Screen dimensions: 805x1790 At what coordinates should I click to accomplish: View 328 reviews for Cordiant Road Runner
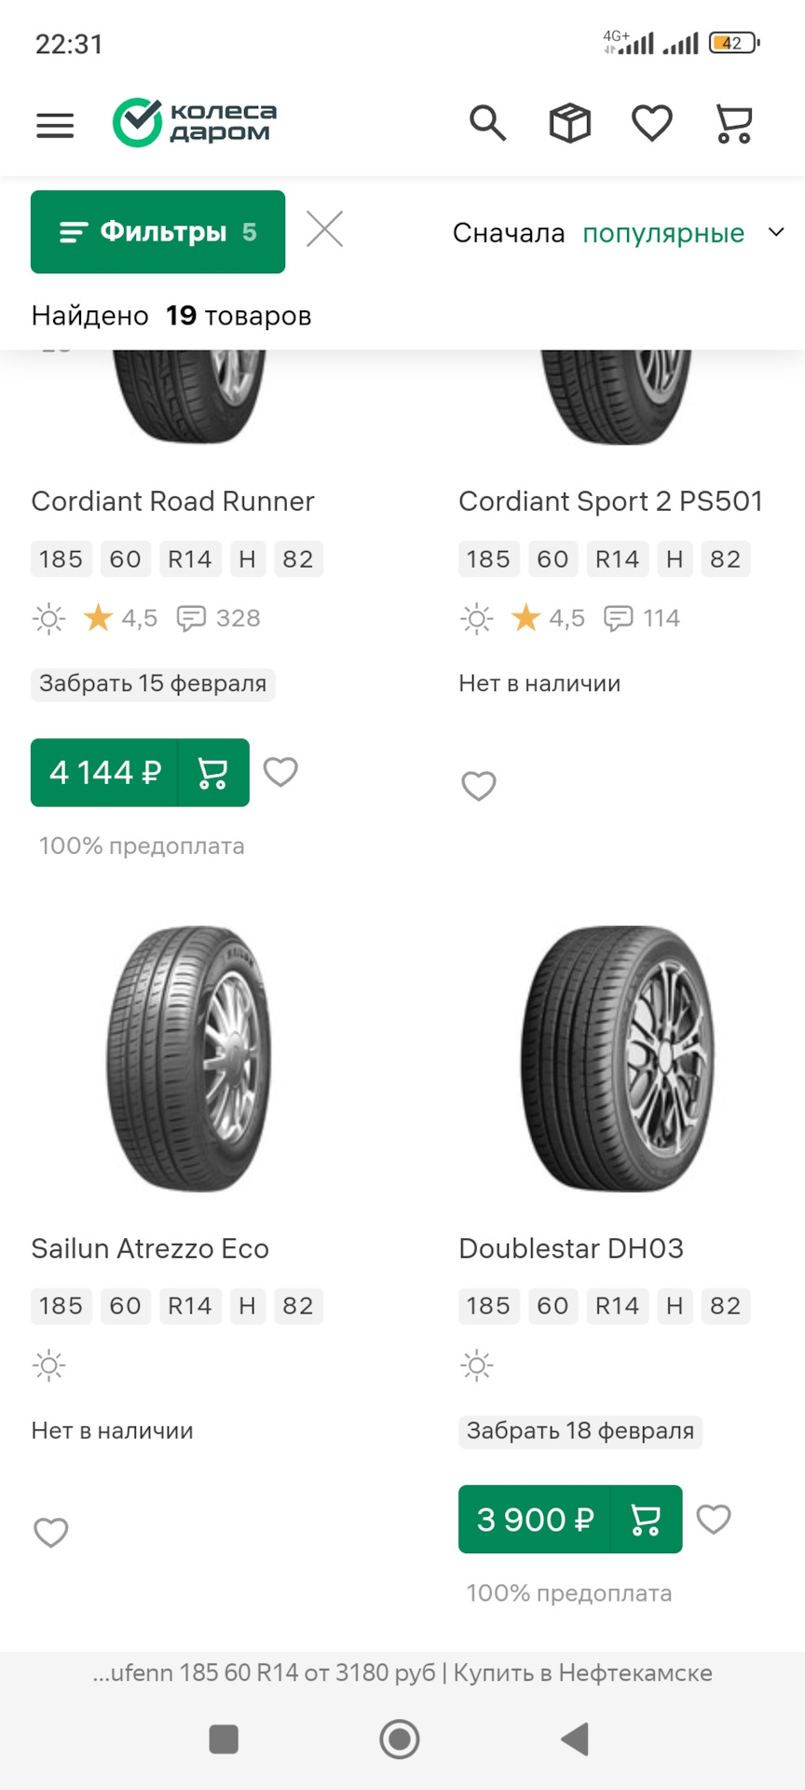coord(220,618)
